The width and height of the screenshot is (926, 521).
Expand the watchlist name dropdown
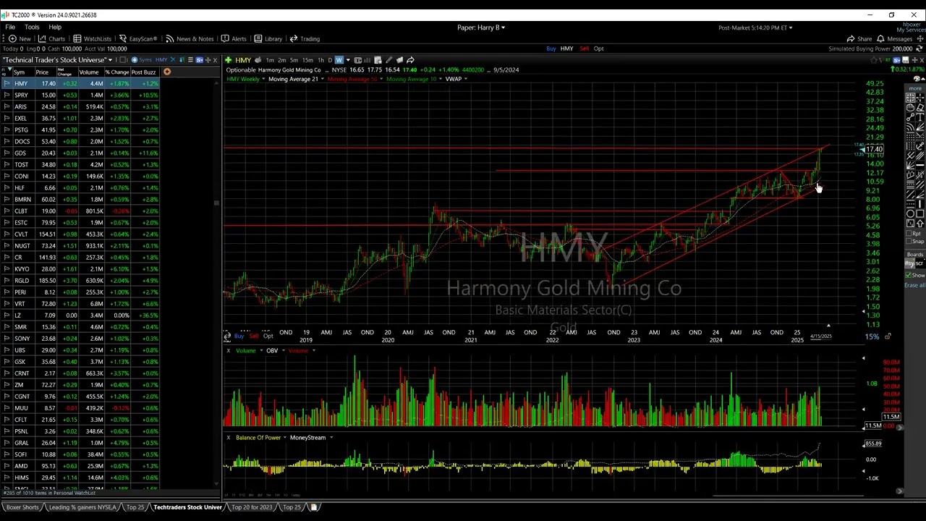pos(111,60)
